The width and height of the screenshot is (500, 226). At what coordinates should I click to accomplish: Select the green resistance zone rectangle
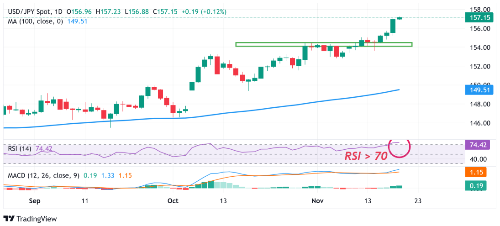coord(323,44)
